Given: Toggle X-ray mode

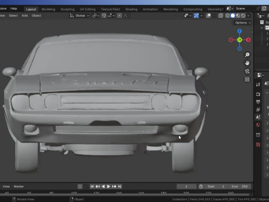Looking at the screenshot, I should coord(221,16).
